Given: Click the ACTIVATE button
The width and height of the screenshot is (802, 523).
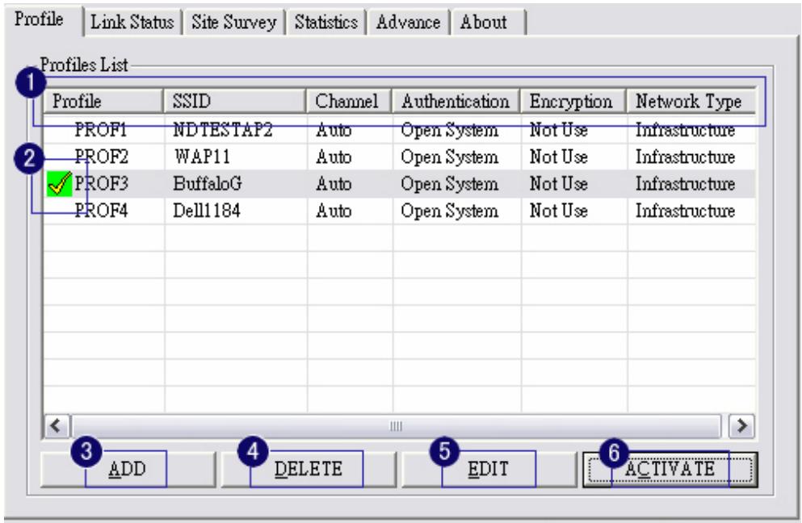Looking at the screenshot, I should (x=670, y=469).
